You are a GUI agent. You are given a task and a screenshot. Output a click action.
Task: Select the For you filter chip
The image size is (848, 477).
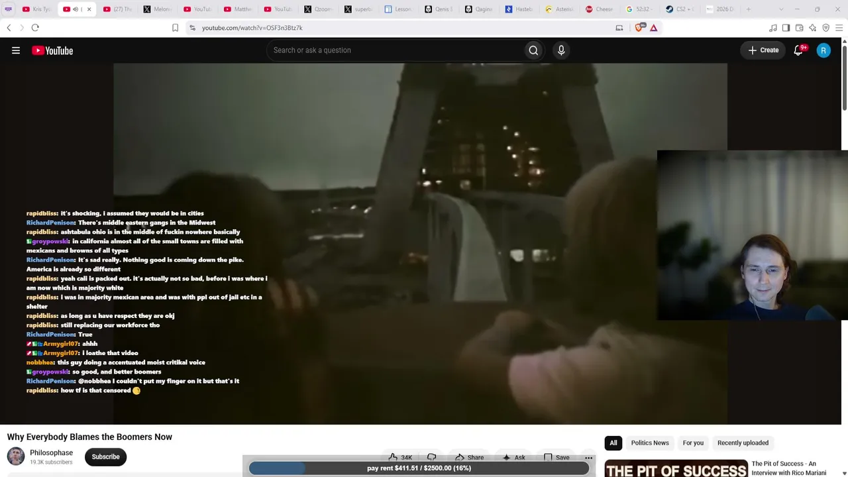coord(693,443)
